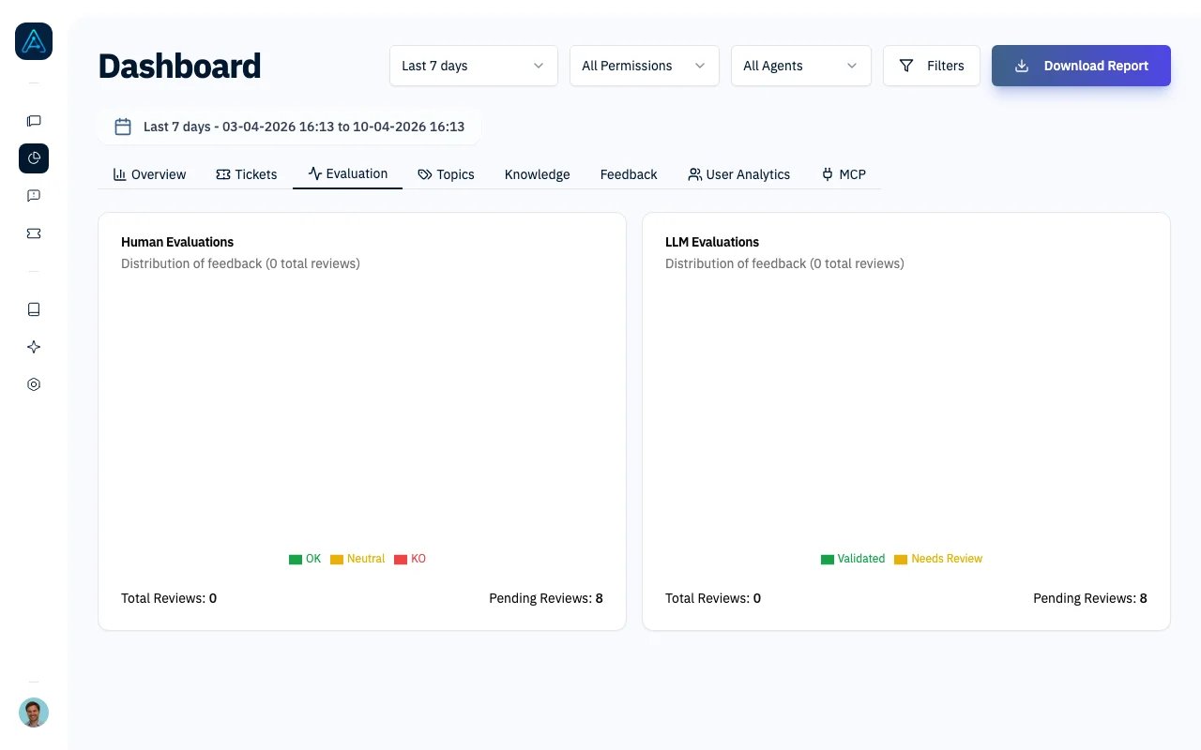Screen dimensions: 1201x750
Task: Click LLM Evaluations Total Reviews: 0
Action: pos(713,598)
